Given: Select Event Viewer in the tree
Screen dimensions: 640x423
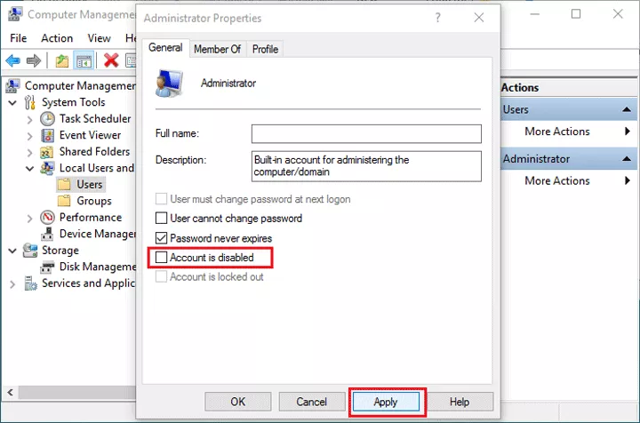Looking at the screenshot, I should coord(90,135).
